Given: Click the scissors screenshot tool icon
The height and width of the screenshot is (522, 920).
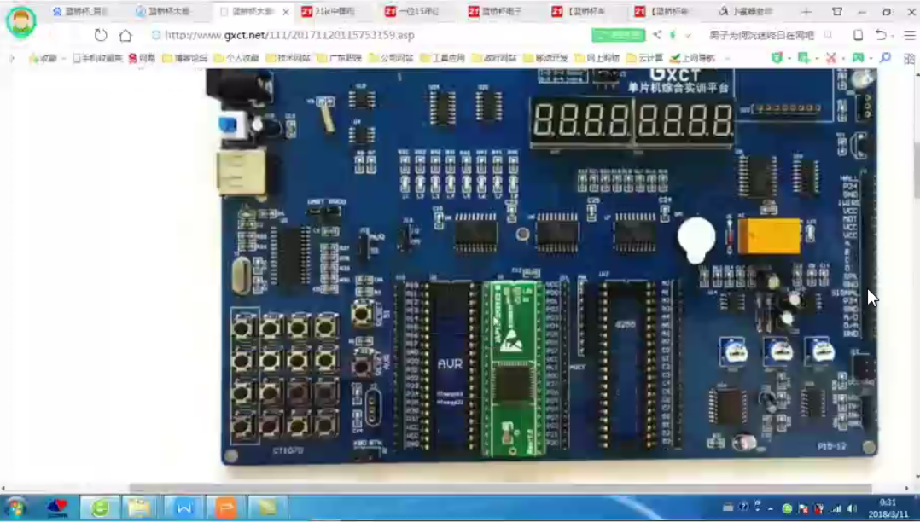Looking at the screenshot, I should point(830,58).
